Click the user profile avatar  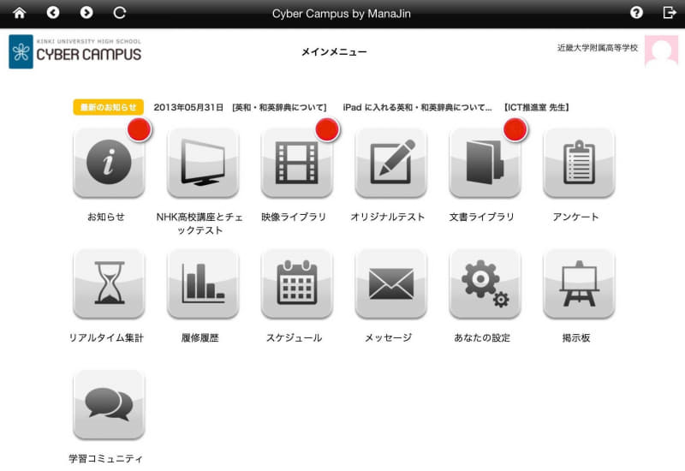pyautogui.click(x=661, y=51)
